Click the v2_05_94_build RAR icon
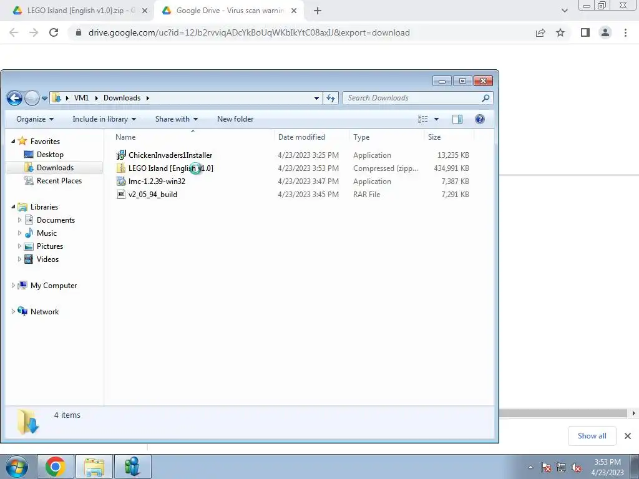This screenshot has width=639, height=479. coord(121,195)
